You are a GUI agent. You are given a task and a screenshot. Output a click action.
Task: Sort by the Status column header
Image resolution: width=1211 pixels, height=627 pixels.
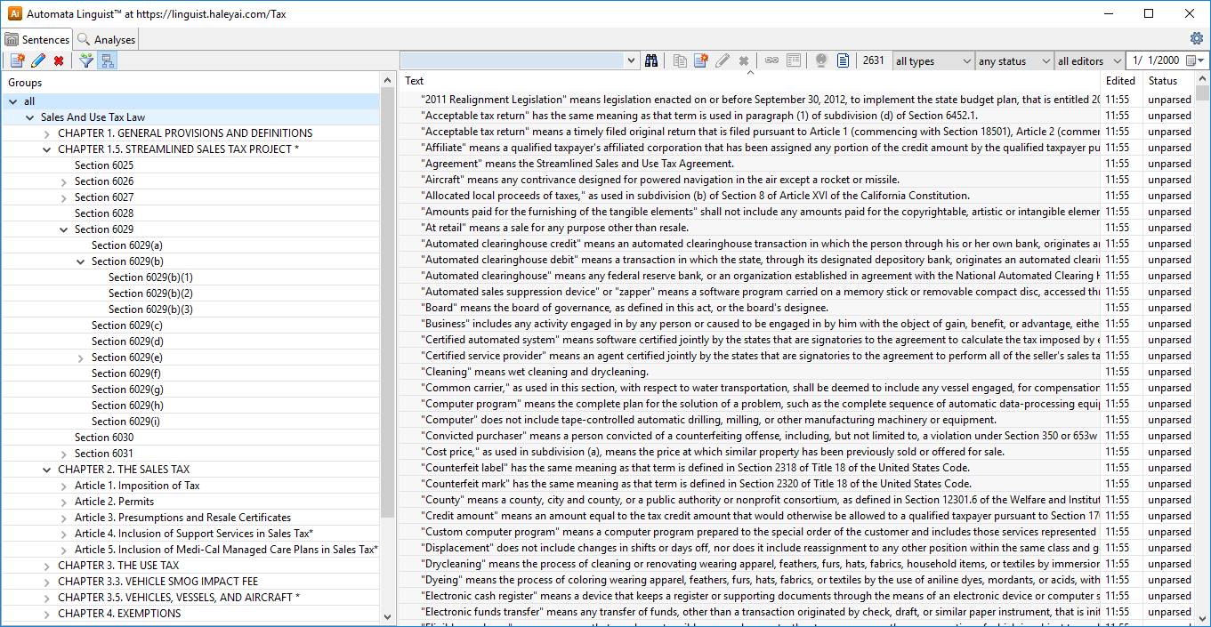[x=1167, y=81]
